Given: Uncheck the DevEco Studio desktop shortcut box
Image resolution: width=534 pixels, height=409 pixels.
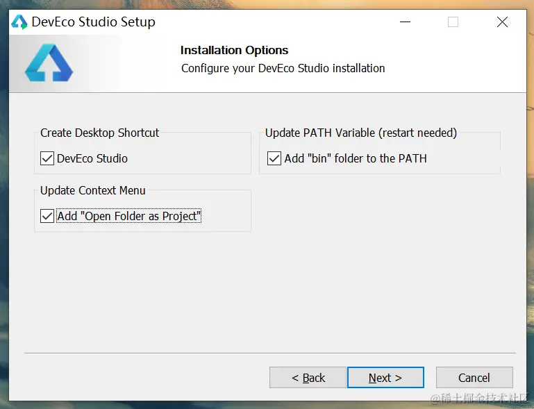Looking at the screenshot, I should (x=47, y=158).
